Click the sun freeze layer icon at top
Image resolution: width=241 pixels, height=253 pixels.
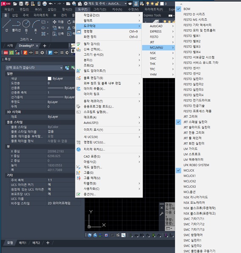152,3
